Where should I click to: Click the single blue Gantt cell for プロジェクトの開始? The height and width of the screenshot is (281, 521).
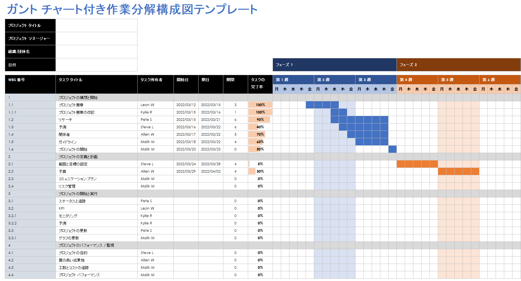pyautogui.click(x=393, y=149)
